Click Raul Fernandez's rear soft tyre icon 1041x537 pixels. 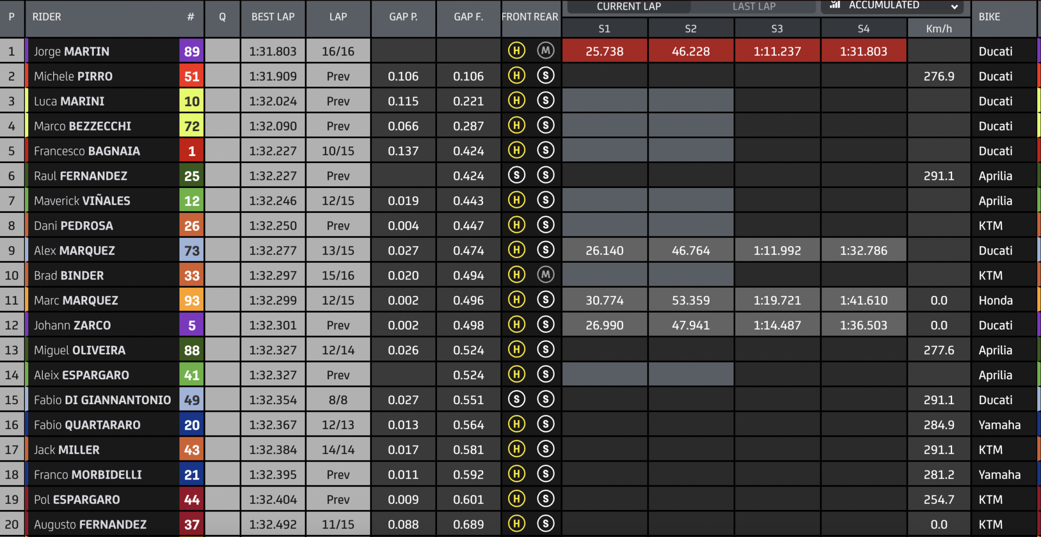(x=545, y=176)
